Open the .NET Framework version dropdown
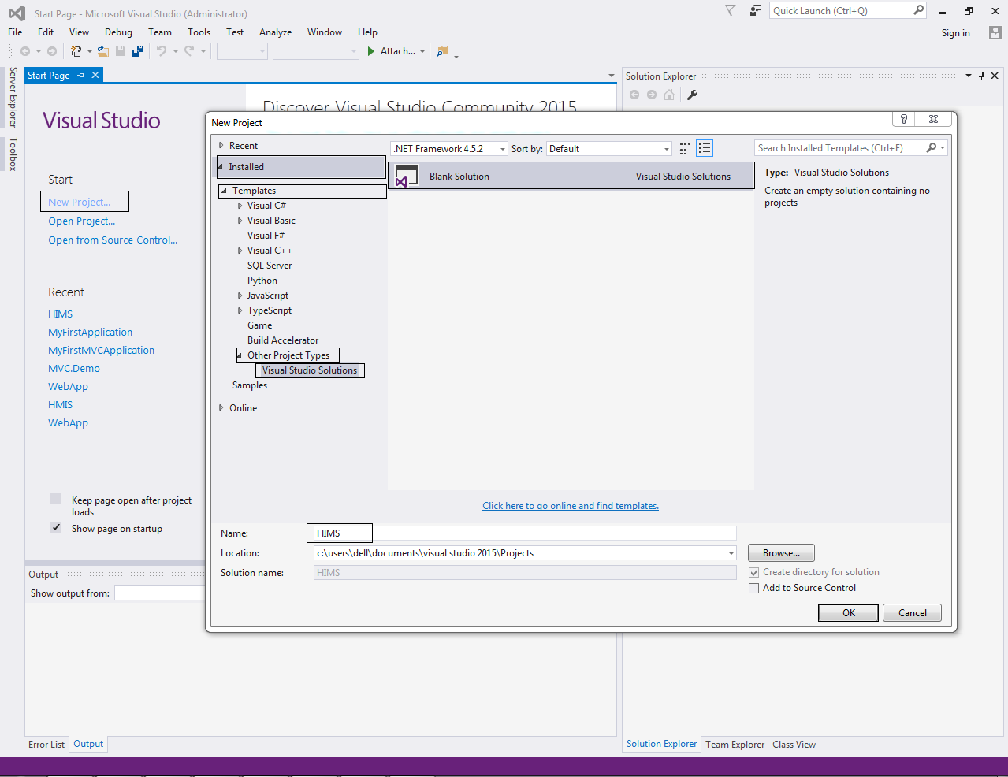This screenshot has width=1008, height=777. (x=502, y=148)
